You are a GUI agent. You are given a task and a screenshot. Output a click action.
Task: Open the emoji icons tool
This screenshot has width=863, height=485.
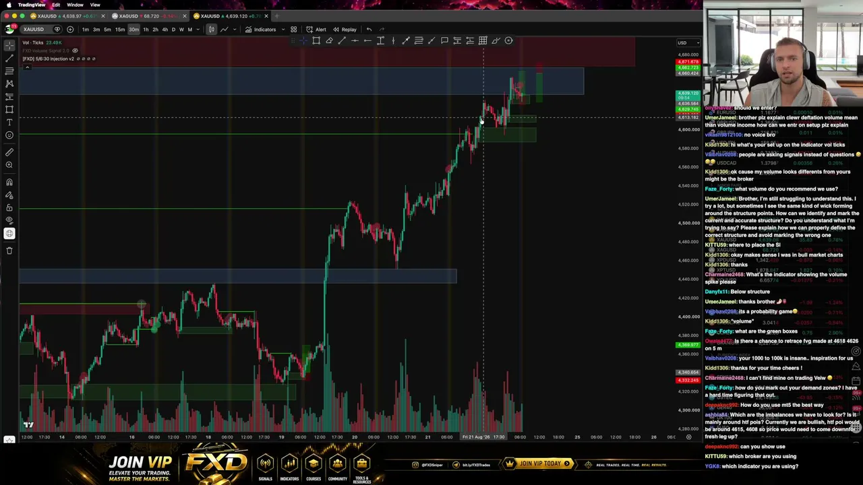9,135
